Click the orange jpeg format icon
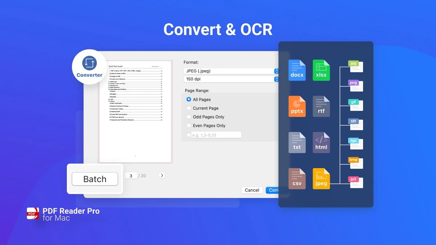 [x=321, y=179]
